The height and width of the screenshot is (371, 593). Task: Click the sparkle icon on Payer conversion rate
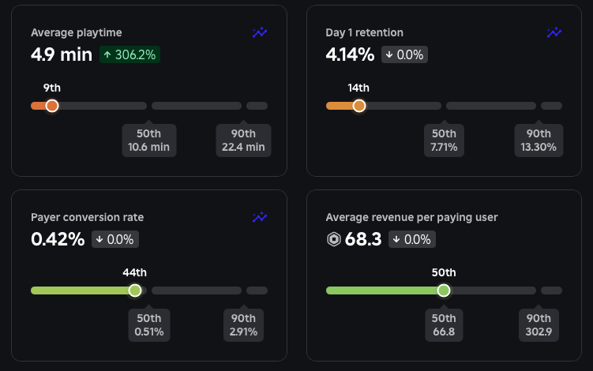(260, 217)
